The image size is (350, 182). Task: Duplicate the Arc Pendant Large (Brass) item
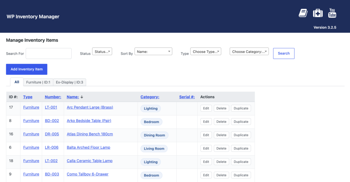[241, 108]
